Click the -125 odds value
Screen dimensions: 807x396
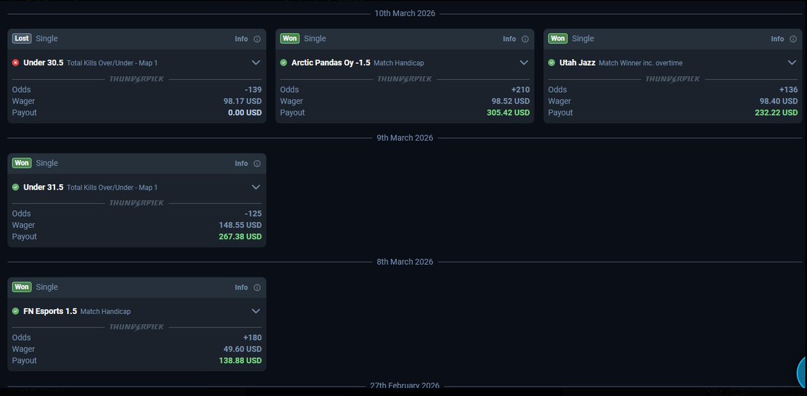point(253,214)
